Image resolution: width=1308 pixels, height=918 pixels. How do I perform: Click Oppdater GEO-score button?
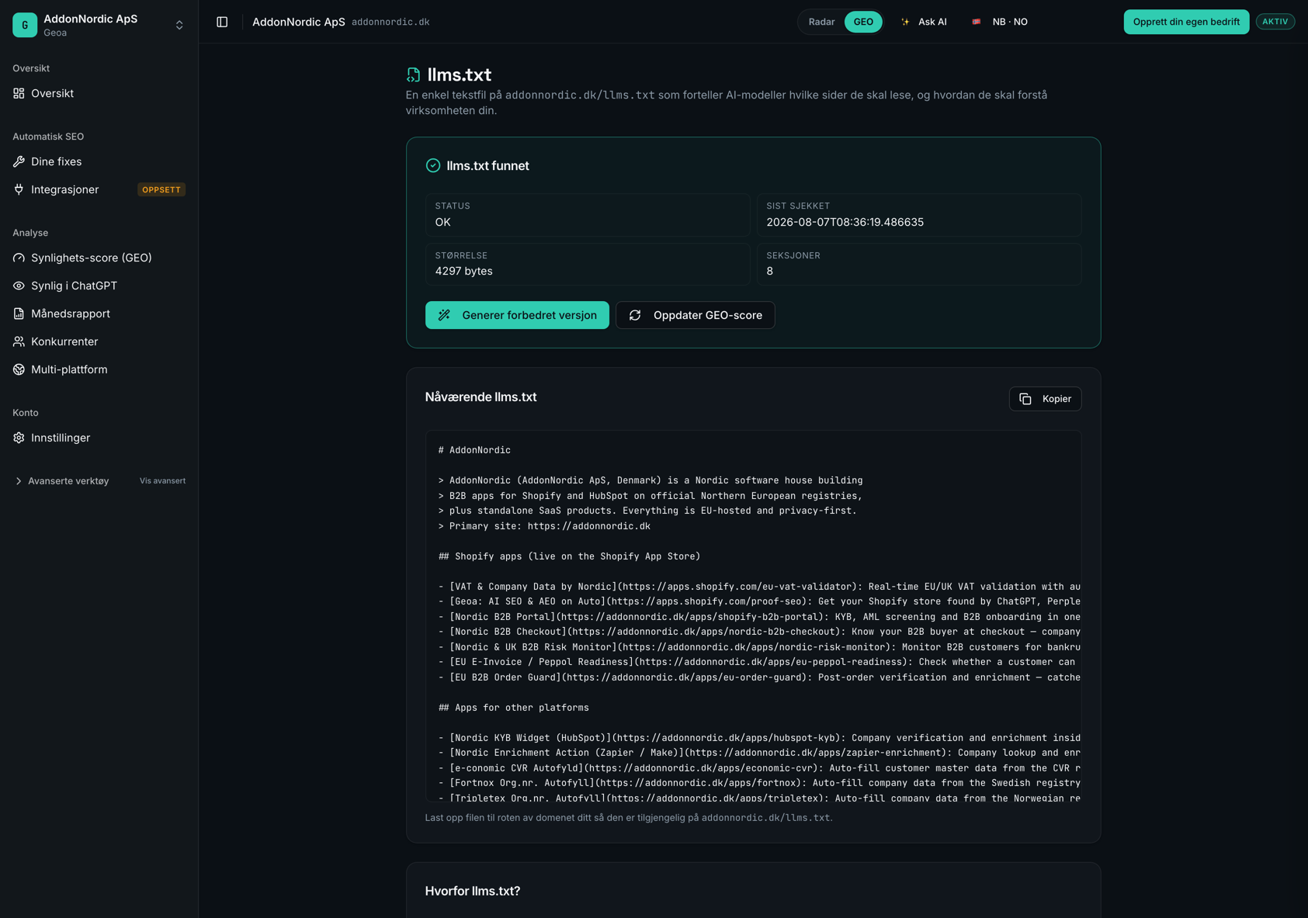coord(696,315)
